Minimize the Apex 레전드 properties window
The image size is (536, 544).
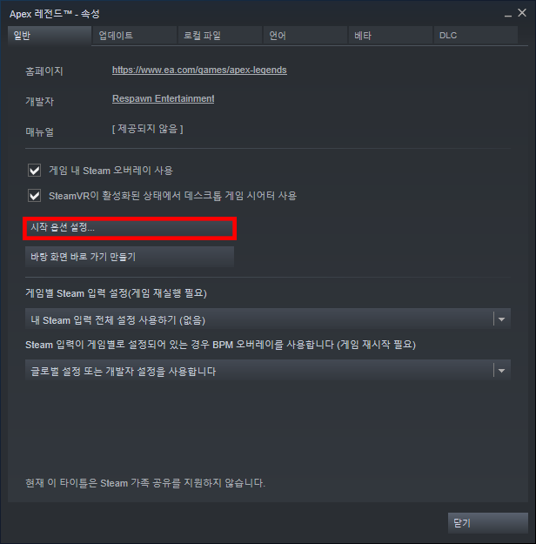point(508,14)
